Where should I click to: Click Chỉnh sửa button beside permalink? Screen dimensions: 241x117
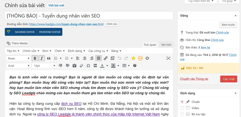point(111,24)
